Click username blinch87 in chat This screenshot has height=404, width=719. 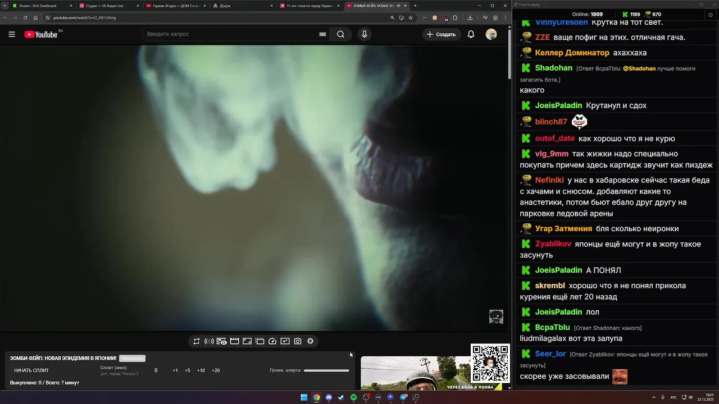click(551, 122)
